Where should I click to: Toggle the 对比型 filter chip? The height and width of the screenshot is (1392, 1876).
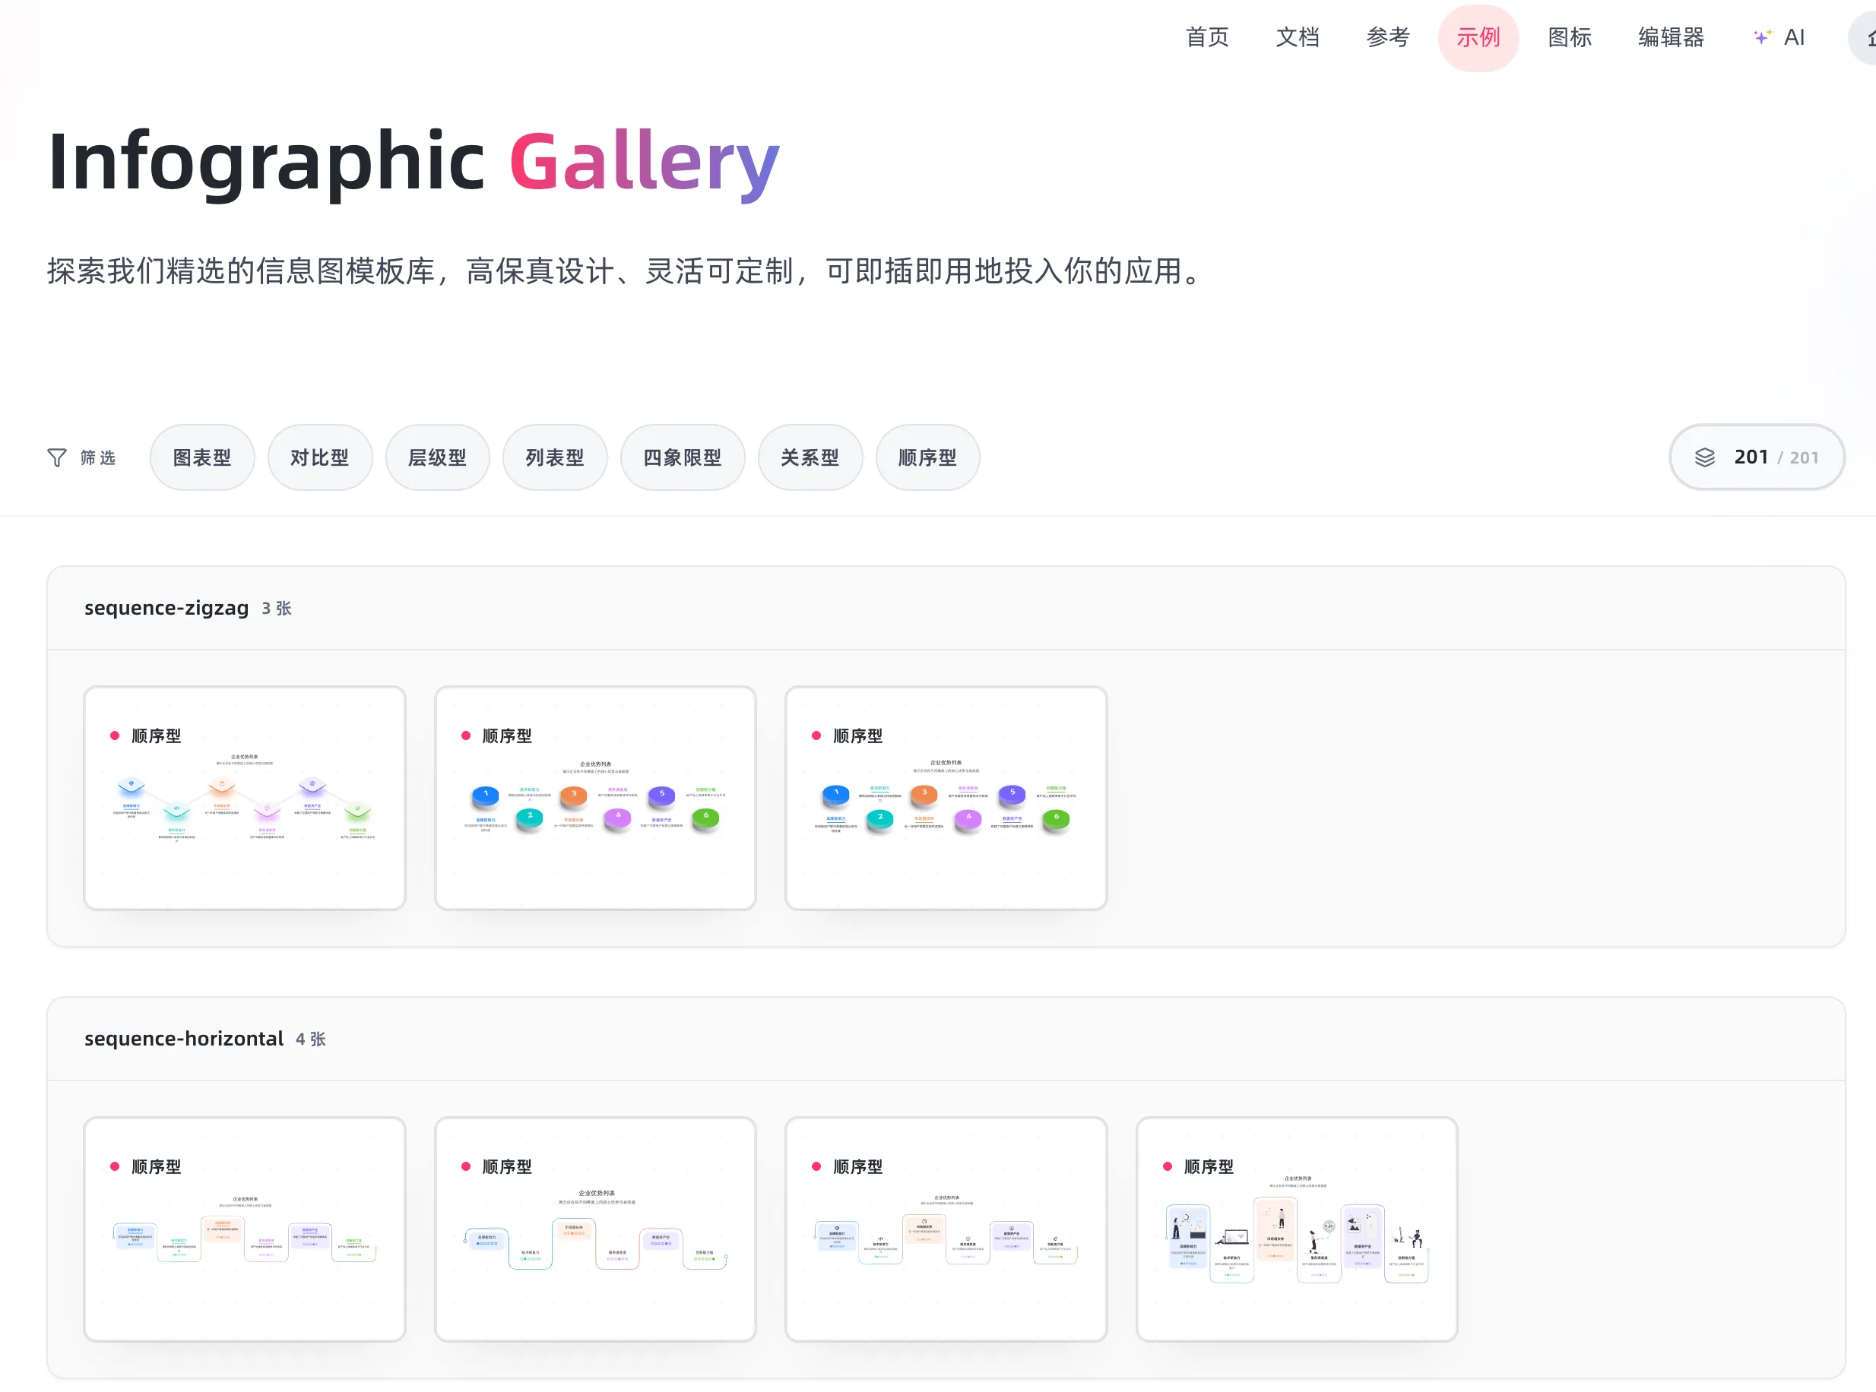[x=319, y=457]
